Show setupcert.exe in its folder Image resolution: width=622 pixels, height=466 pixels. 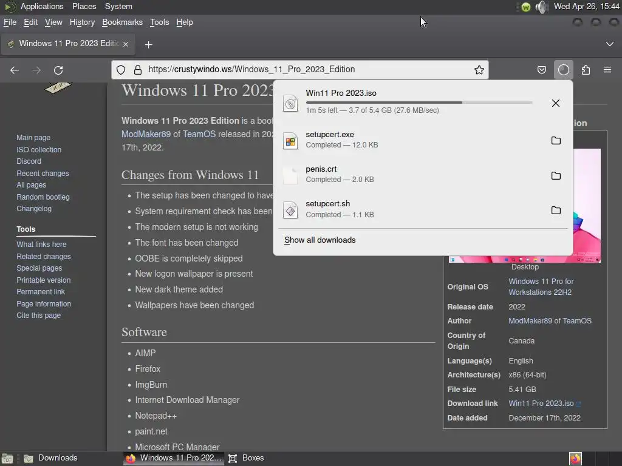pyautogui.click(x=556, y=140)
